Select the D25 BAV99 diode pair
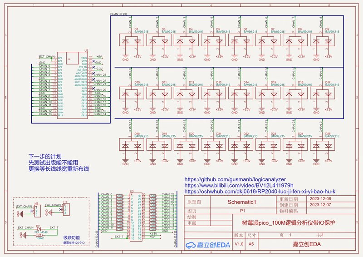 coord(322,144)
